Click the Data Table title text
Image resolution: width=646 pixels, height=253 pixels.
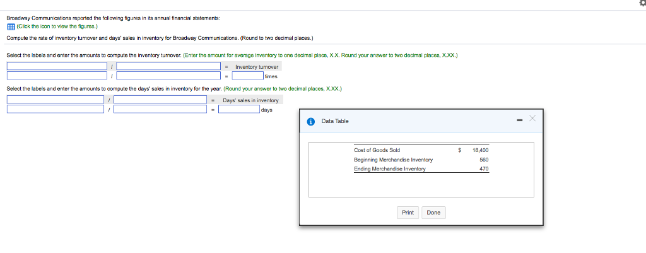pos(335,121)
